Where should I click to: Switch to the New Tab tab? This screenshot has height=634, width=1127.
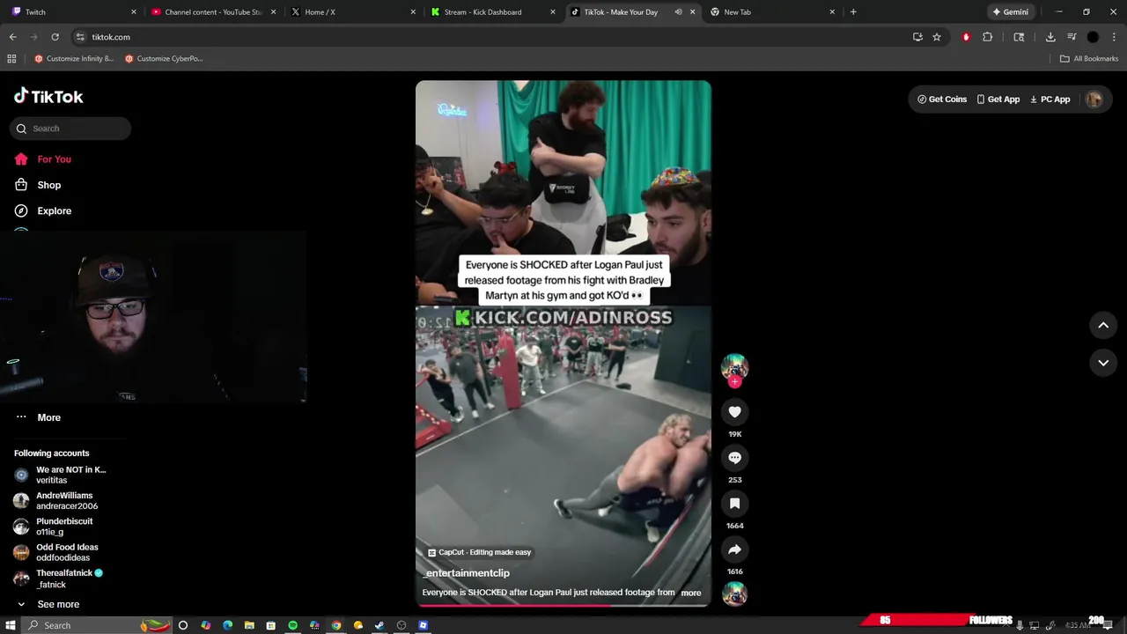(x=771, y=12)
